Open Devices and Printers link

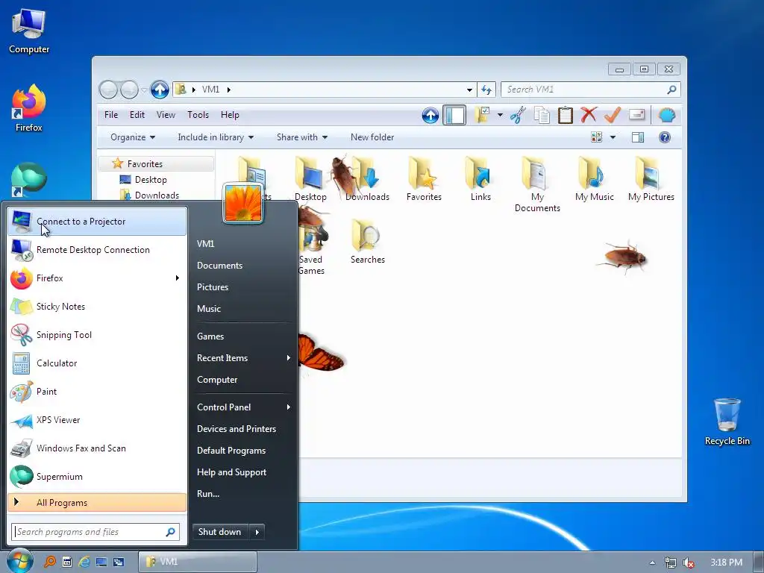point(237,429)
